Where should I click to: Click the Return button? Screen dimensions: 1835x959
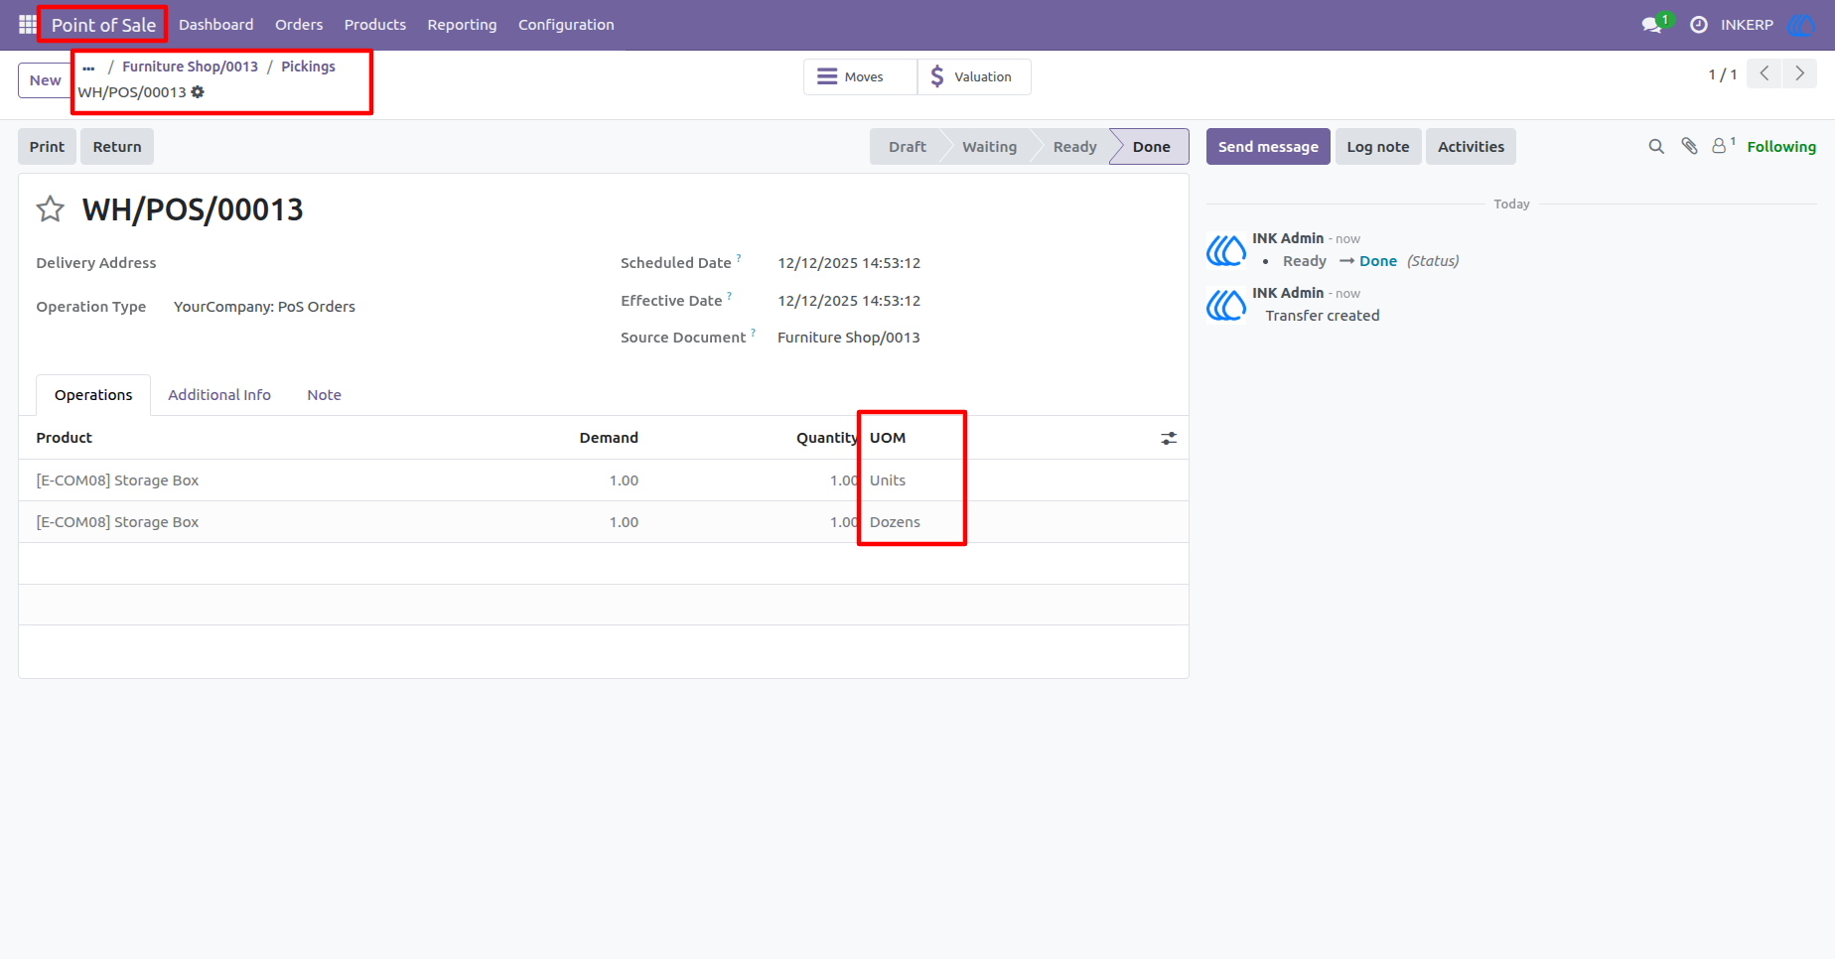117,147
